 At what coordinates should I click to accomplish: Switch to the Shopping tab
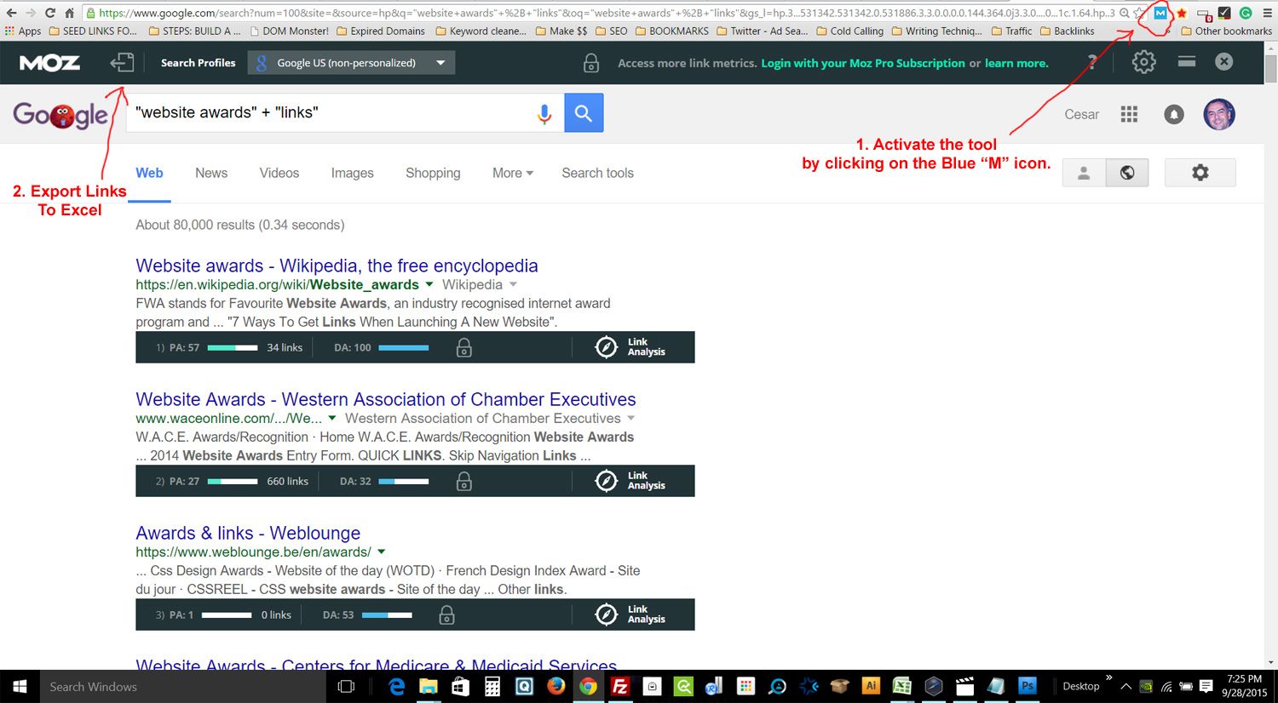coord(433,173)
